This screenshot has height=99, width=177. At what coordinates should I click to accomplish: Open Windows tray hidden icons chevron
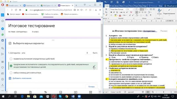(x=143, y=96)
